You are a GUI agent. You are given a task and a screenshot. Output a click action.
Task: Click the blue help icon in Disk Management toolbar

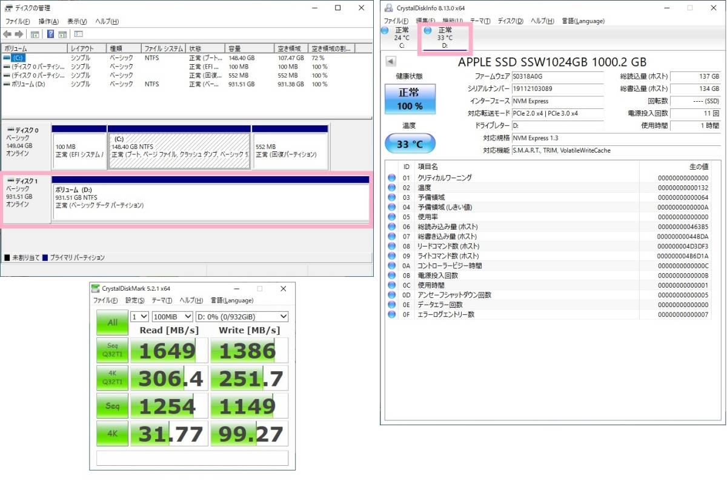click(x=50, y=35)
